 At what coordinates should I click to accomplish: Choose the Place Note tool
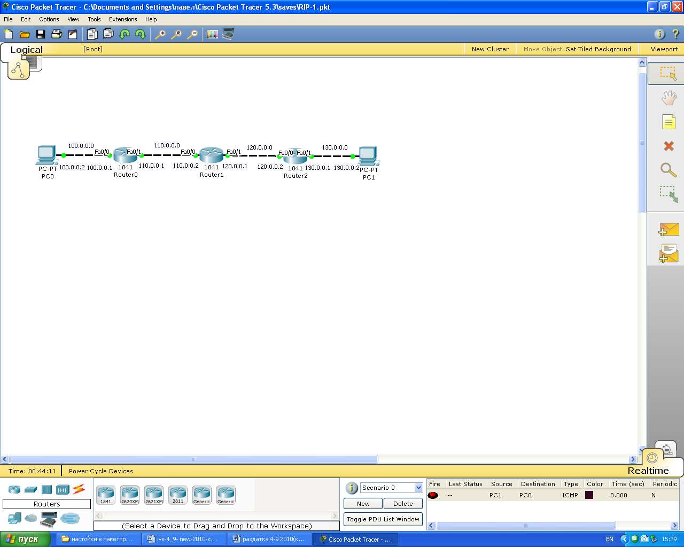click(x=669, y=122)
